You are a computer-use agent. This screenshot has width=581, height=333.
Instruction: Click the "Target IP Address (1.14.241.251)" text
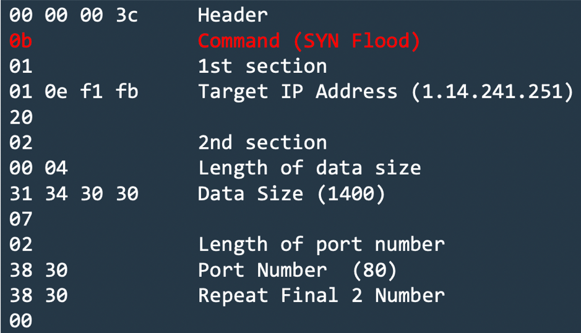tap(385, 91)
